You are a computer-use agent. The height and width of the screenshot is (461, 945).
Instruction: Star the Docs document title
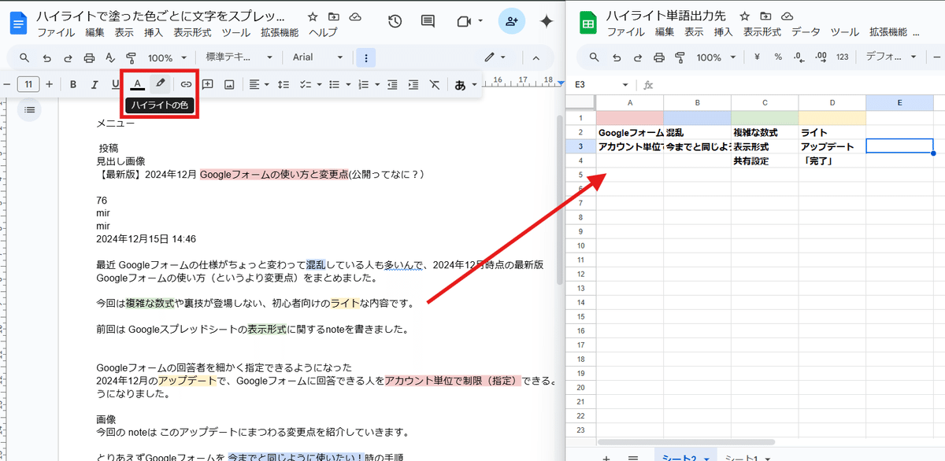[x=313, y=17]
